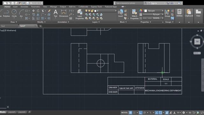Toggle layer on/off lightbulb in layer dropdown
The width and height of the screenshot is (204, 115).
86,11
